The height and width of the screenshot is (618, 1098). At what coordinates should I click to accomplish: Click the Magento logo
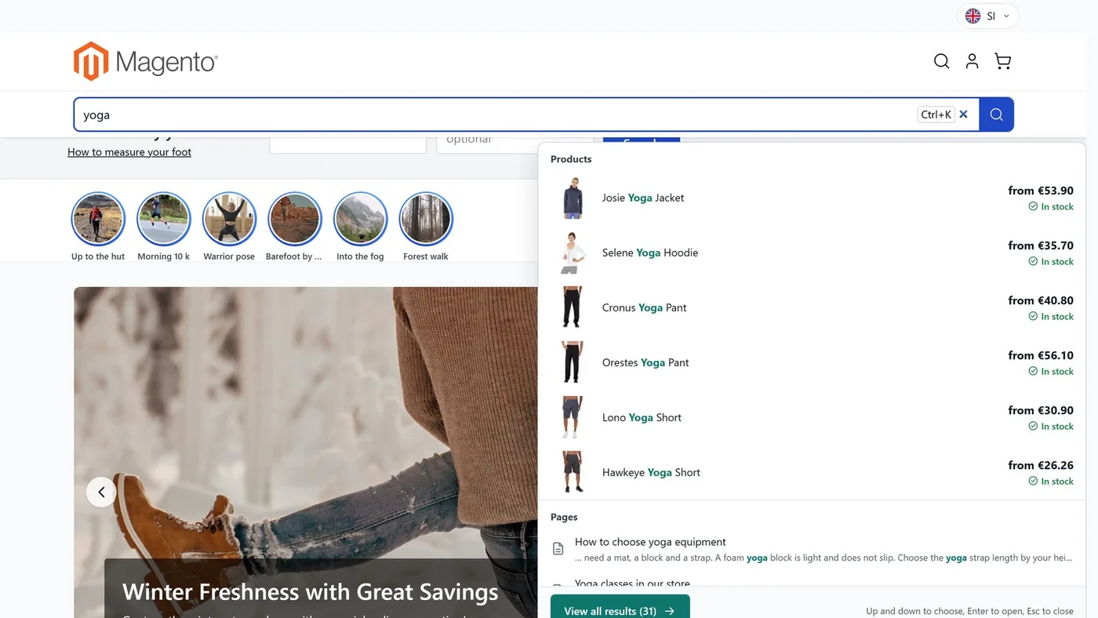[x=146, y=61]
